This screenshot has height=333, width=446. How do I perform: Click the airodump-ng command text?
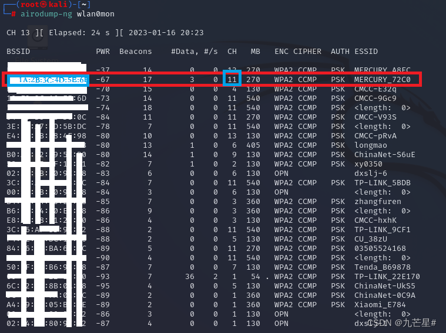[46, 14]
